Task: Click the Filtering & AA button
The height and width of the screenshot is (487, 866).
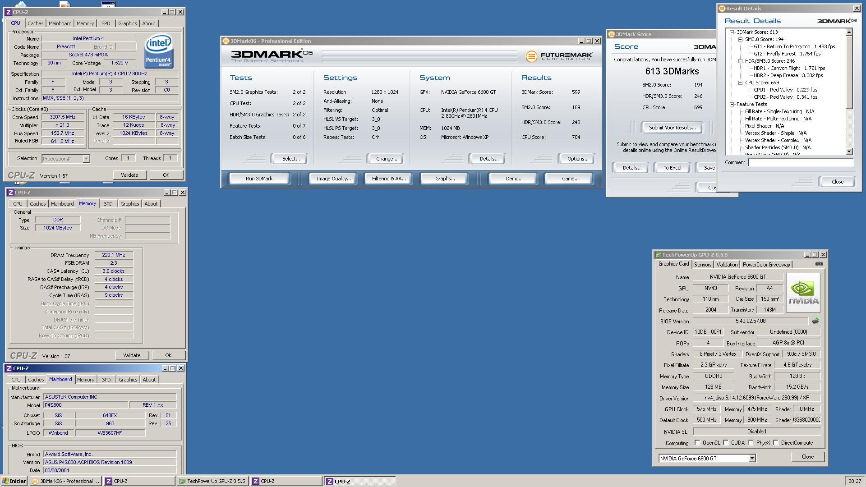Action: click(x=389, y=179)
